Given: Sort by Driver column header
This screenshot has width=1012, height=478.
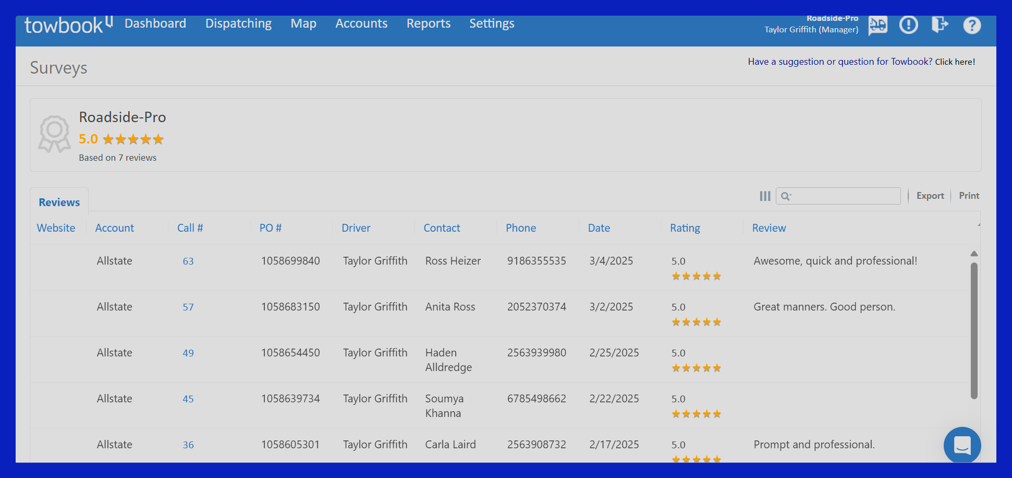Looking at the screenshot, I should tap(356, 228).
